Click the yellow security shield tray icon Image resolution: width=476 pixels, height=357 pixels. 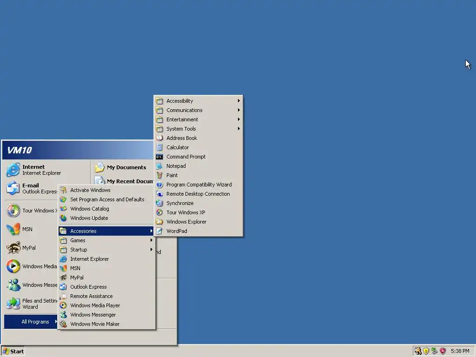tap(426, 351)
